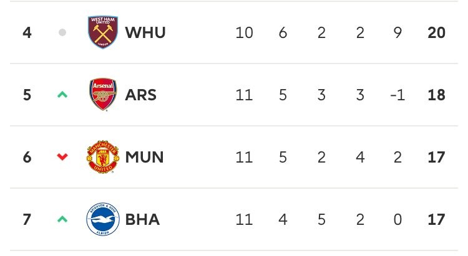This screenshot has width=468, height=256.
Task: Click position number 6 in table
Action: tap(27, 157)
